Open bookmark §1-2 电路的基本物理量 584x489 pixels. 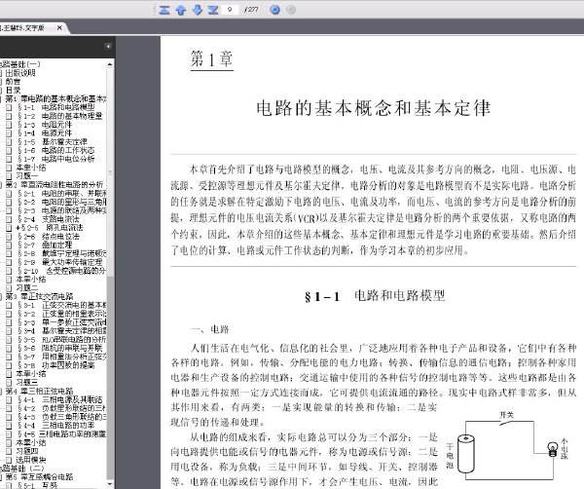coord(59,116)
